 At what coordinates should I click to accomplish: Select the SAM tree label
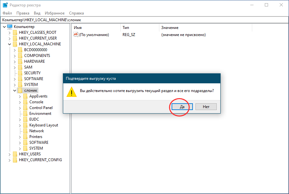[28, 67]
